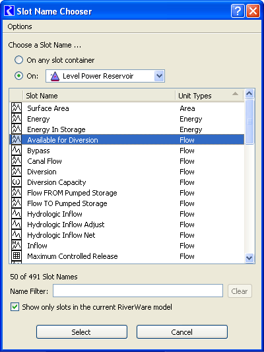
Task: Open the Level Power Reservoir dropdown arrow
Action: pyautogui.click(x=159, y=76)
